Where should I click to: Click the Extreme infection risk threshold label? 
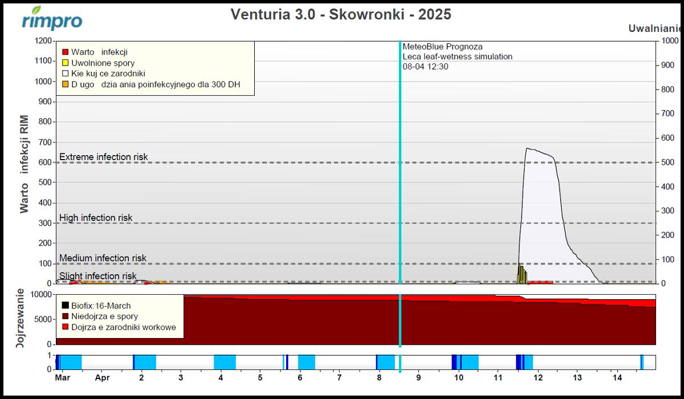[103, 157]
